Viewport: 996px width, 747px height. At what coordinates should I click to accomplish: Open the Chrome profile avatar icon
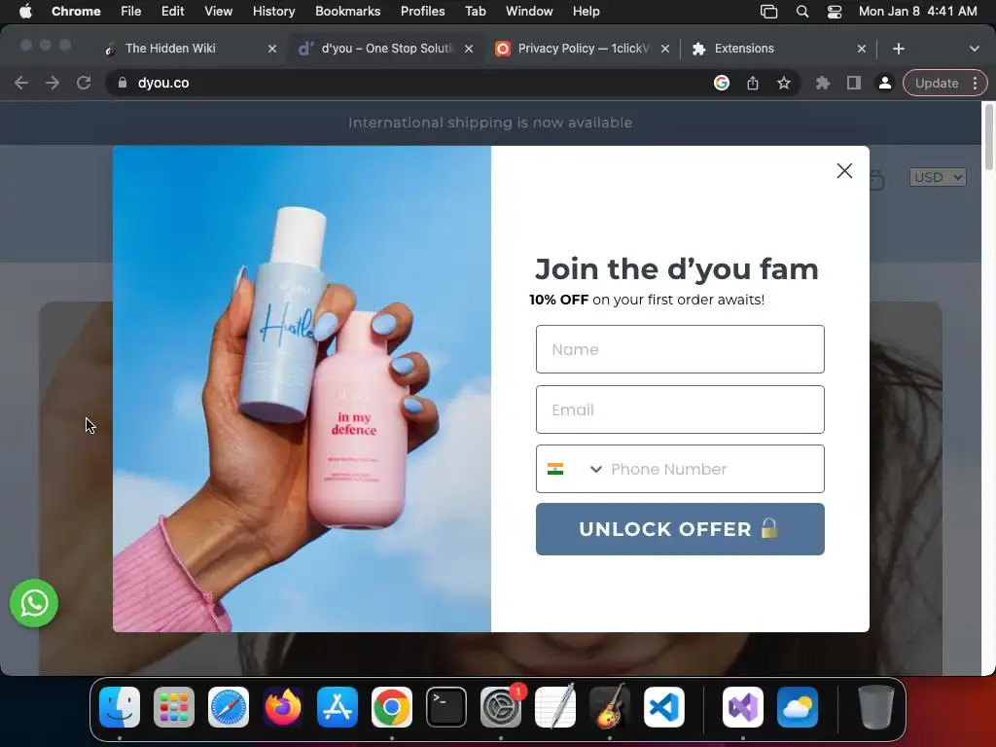[884, 84]
